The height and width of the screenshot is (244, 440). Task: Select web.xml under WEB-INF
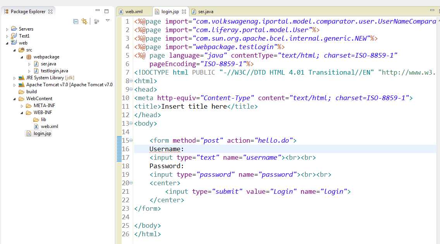50,126
